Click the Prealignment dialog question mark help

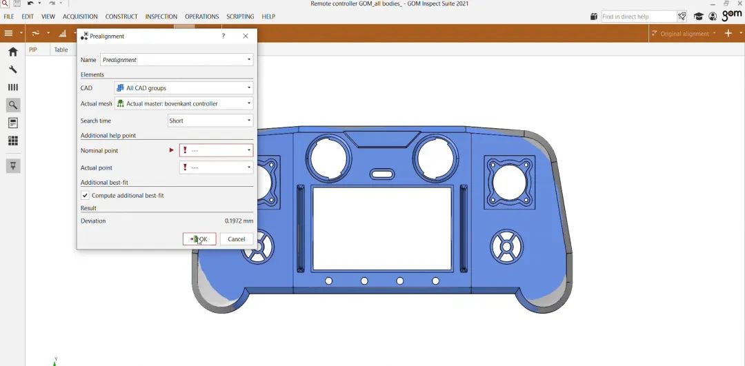pyautogui.click(x=223, y=36)
